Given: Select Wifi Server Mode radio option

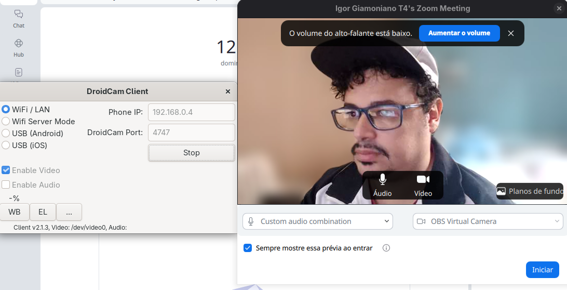Looking at the screenshot, I should [x=6, y=121].
